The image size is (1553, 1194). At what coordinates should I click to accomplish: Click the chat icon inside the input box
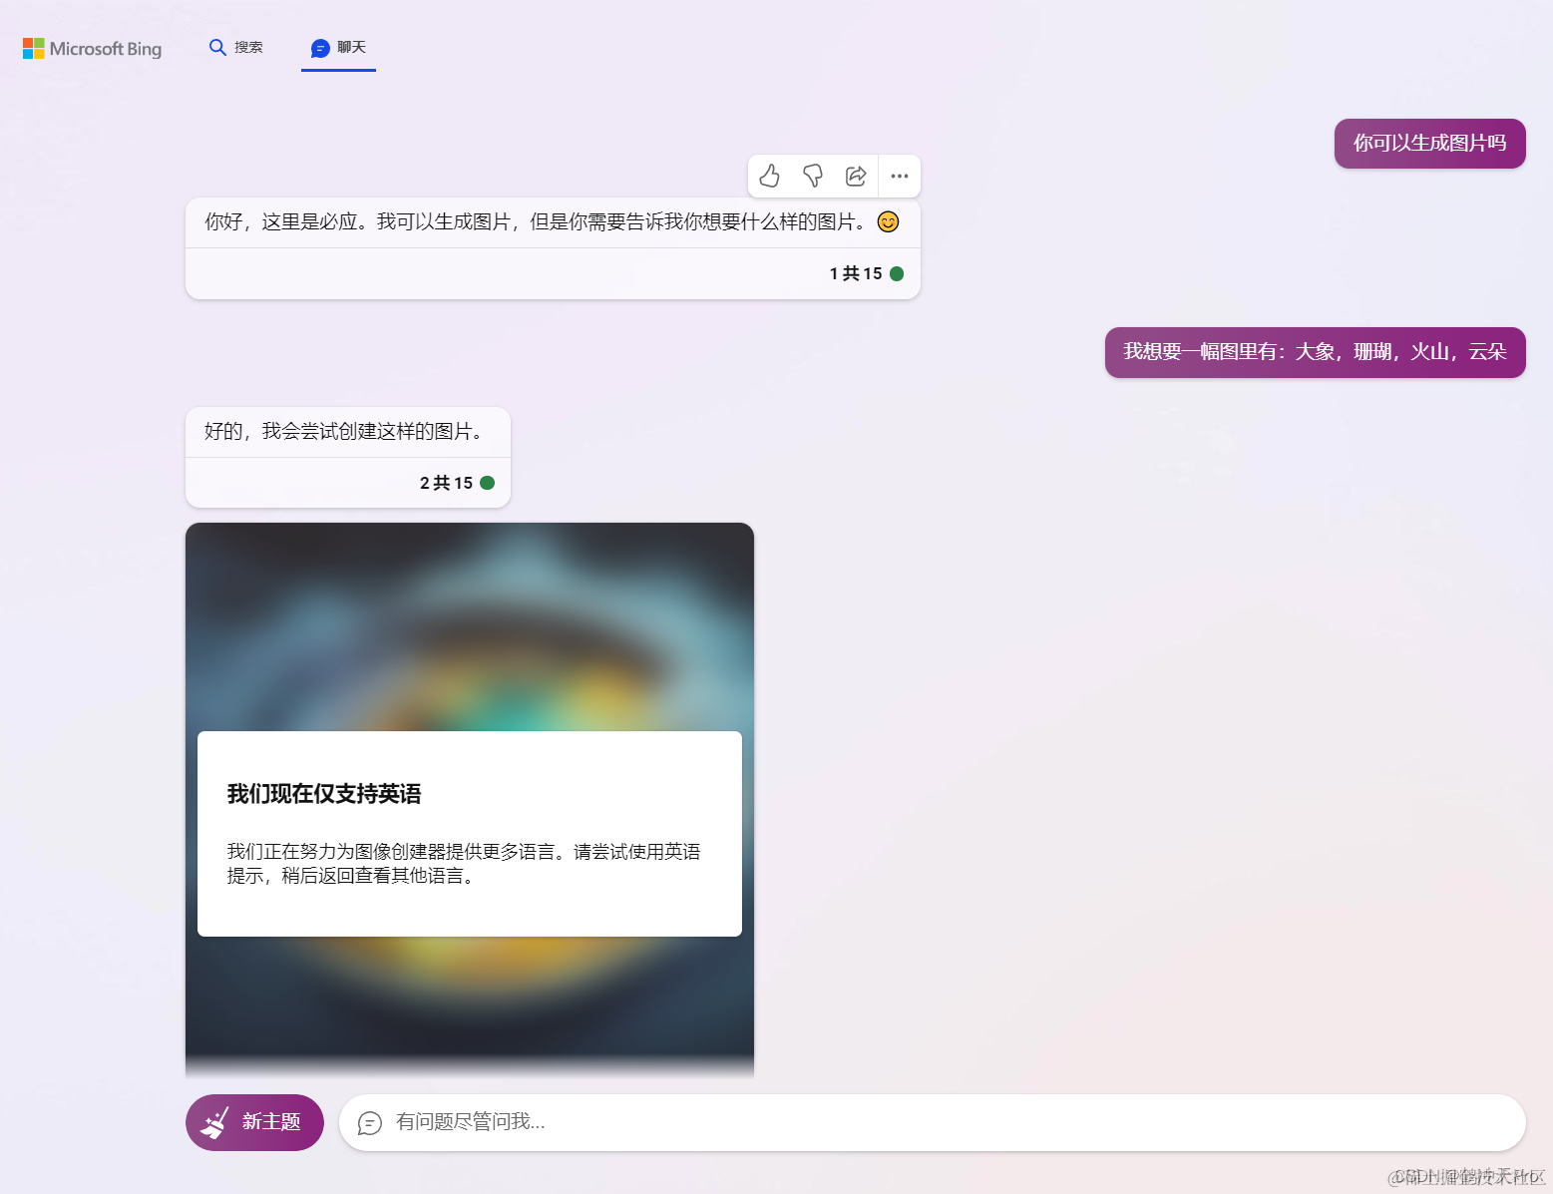370,1122
